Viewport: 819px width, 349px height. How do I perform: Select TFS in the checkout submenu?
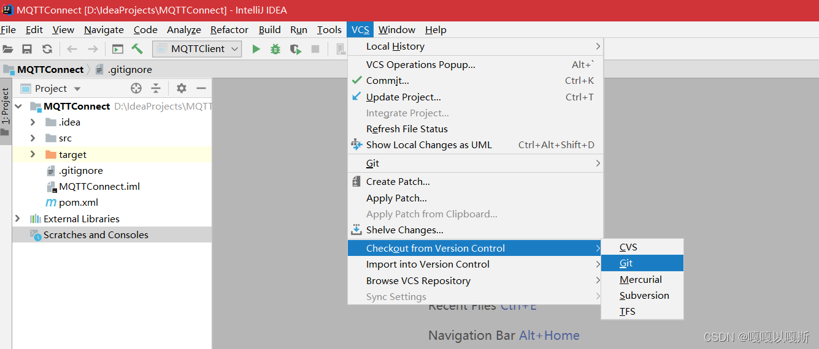click(x=642, y=312)
